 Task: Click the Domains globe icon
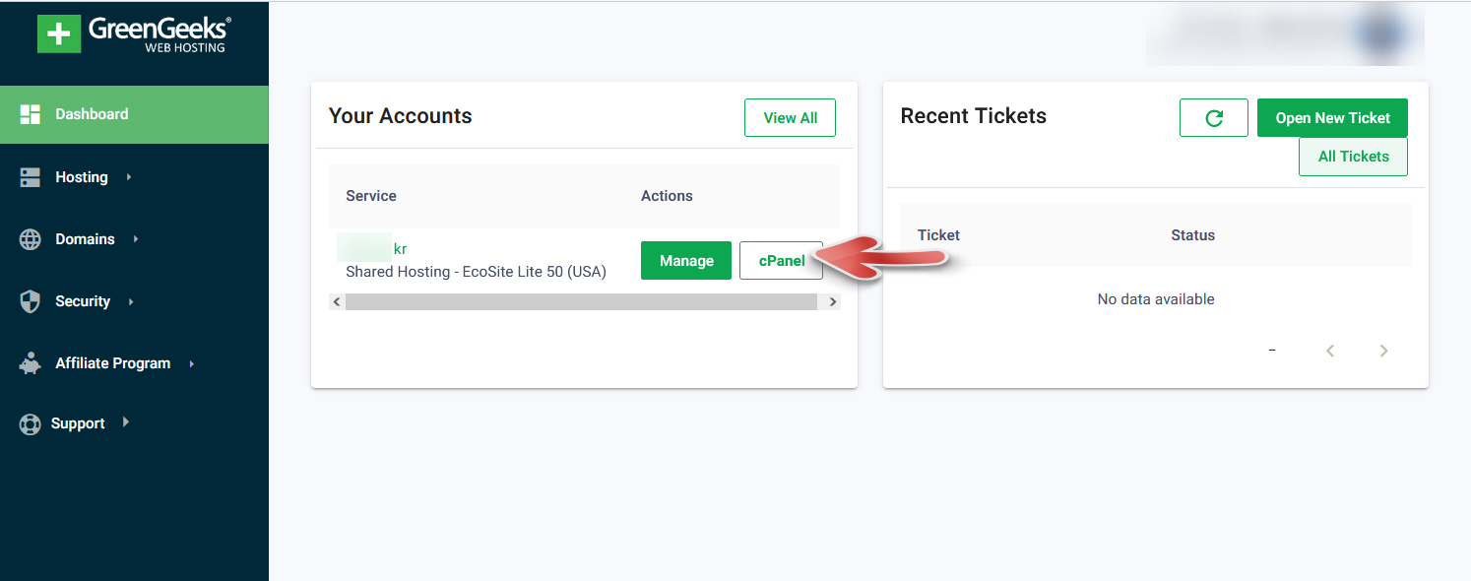31,239
